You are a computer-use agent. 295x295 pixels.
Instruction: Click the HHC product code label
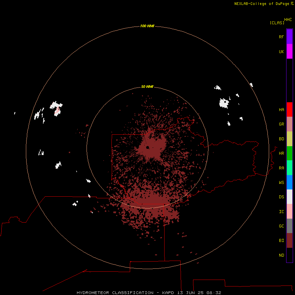point(288,20)
